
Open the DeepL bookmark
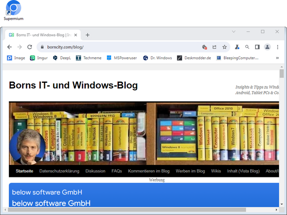click(x=62, y=58)
